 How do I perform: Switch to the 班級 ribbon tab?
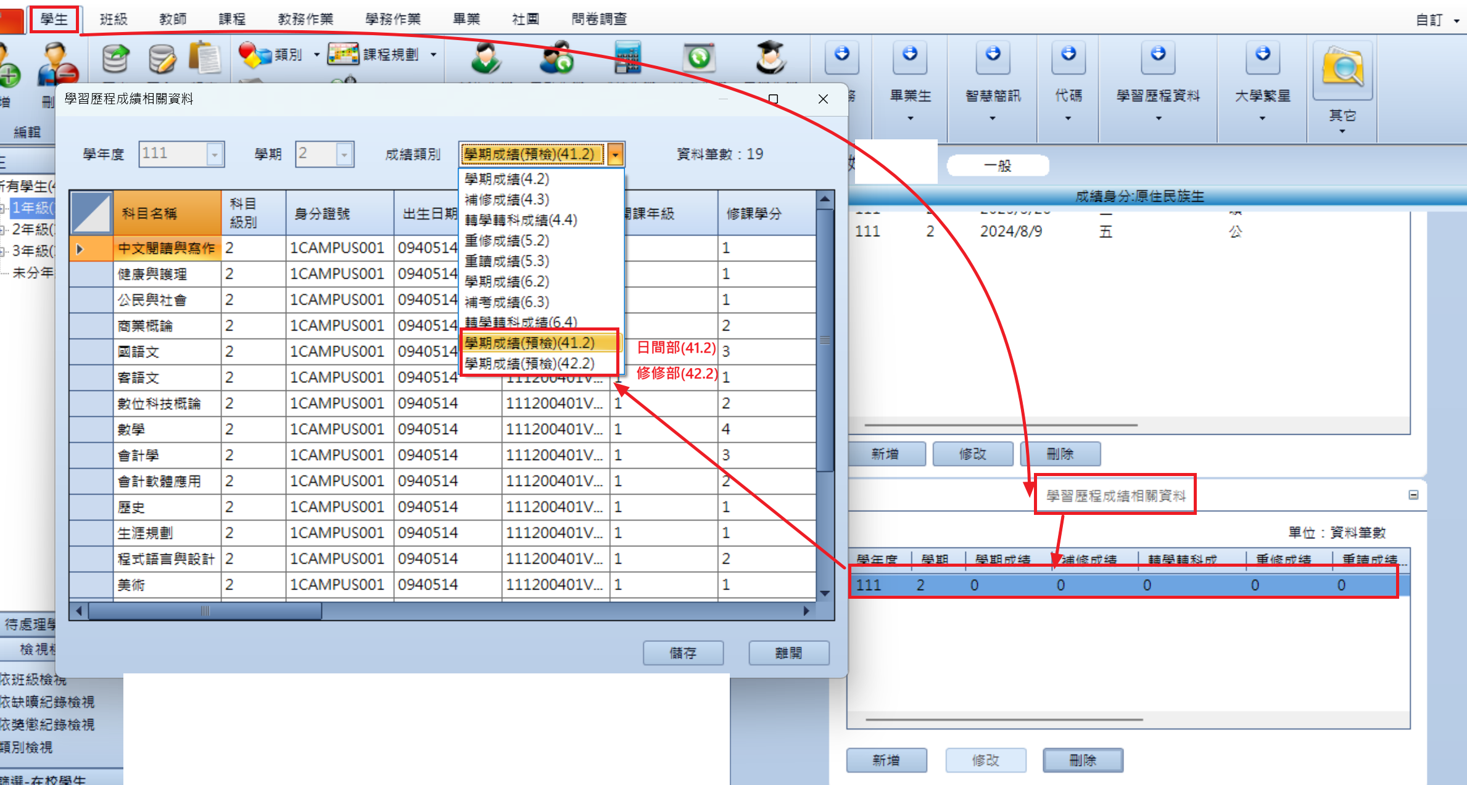click(114, 20)
